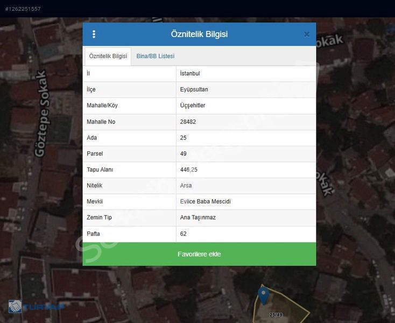The image size is (395, 323).
Task: Click the listing number #1262251557
Action: point(23,9)
